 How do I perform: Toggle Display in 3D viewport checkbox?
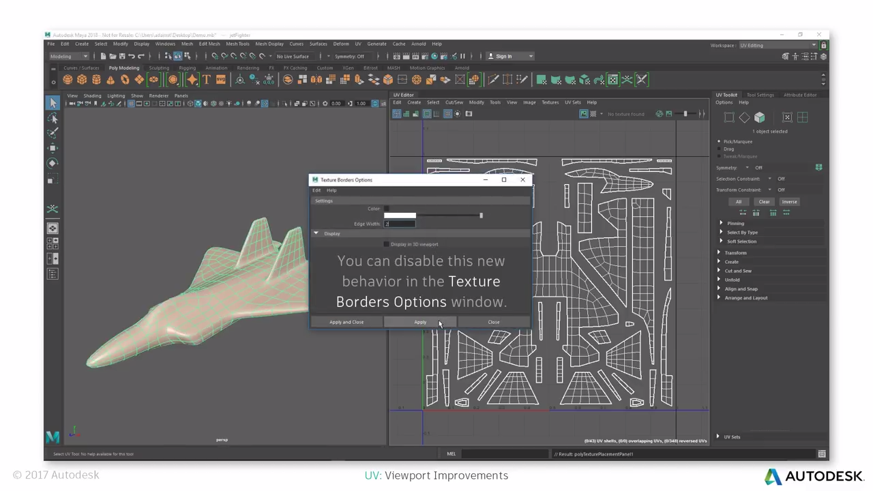click(387, 244)
